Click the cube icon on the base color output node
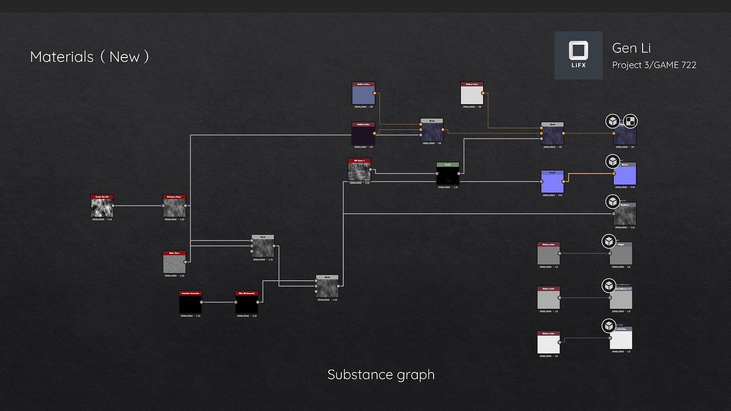The height and width of the screenshot is (411, 731). tap(613, 121)
